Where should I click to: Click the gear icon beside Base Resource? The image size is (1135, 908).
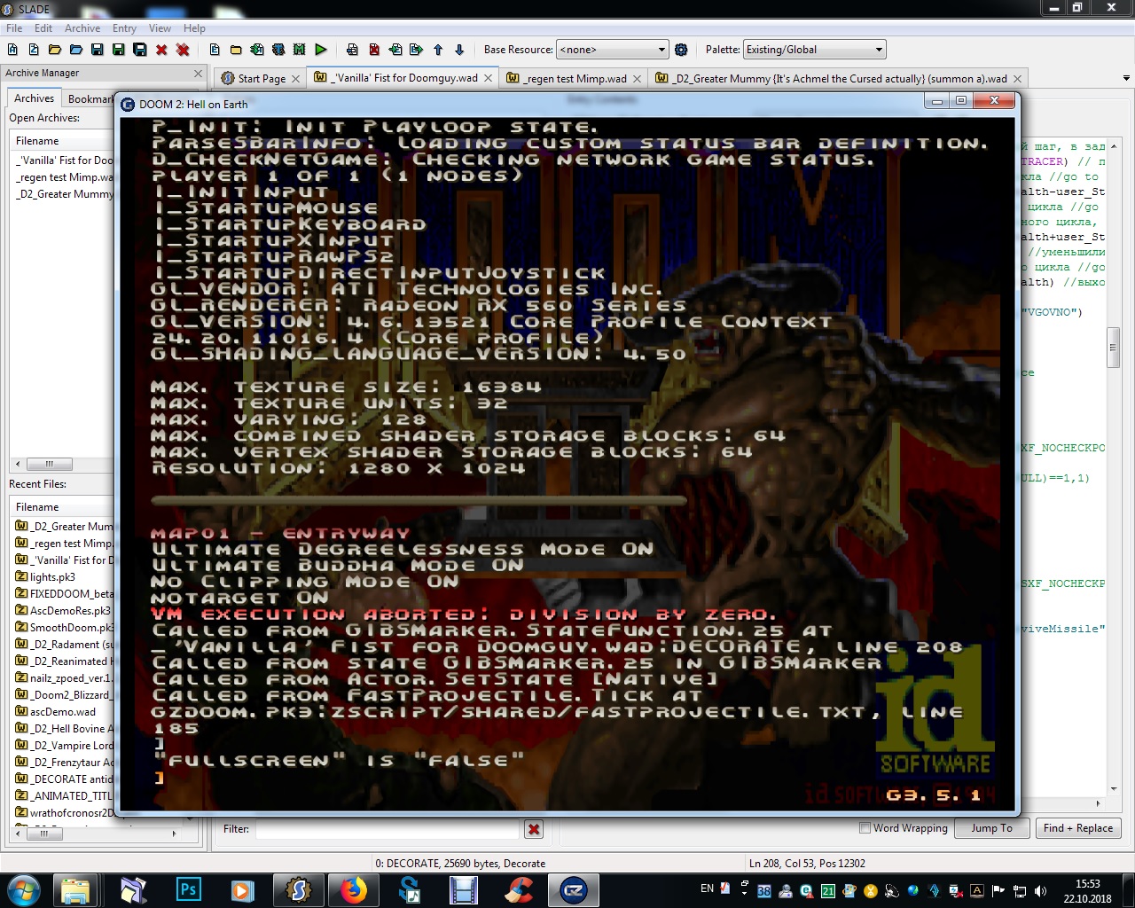(681, 50)
